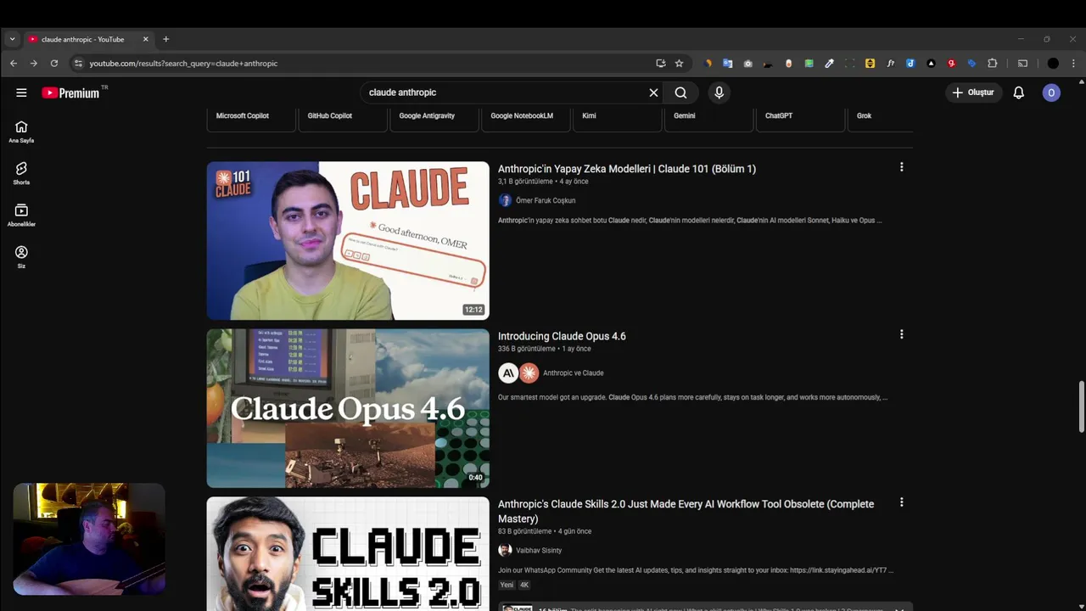1086x611 pixels.
Task: Open the Oluştur create button
Action: pos(973,92)
